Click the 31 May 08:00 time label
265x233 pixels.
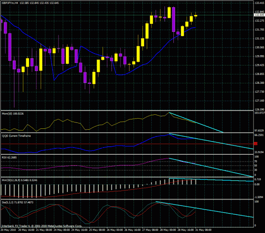[x=204, y=230]
